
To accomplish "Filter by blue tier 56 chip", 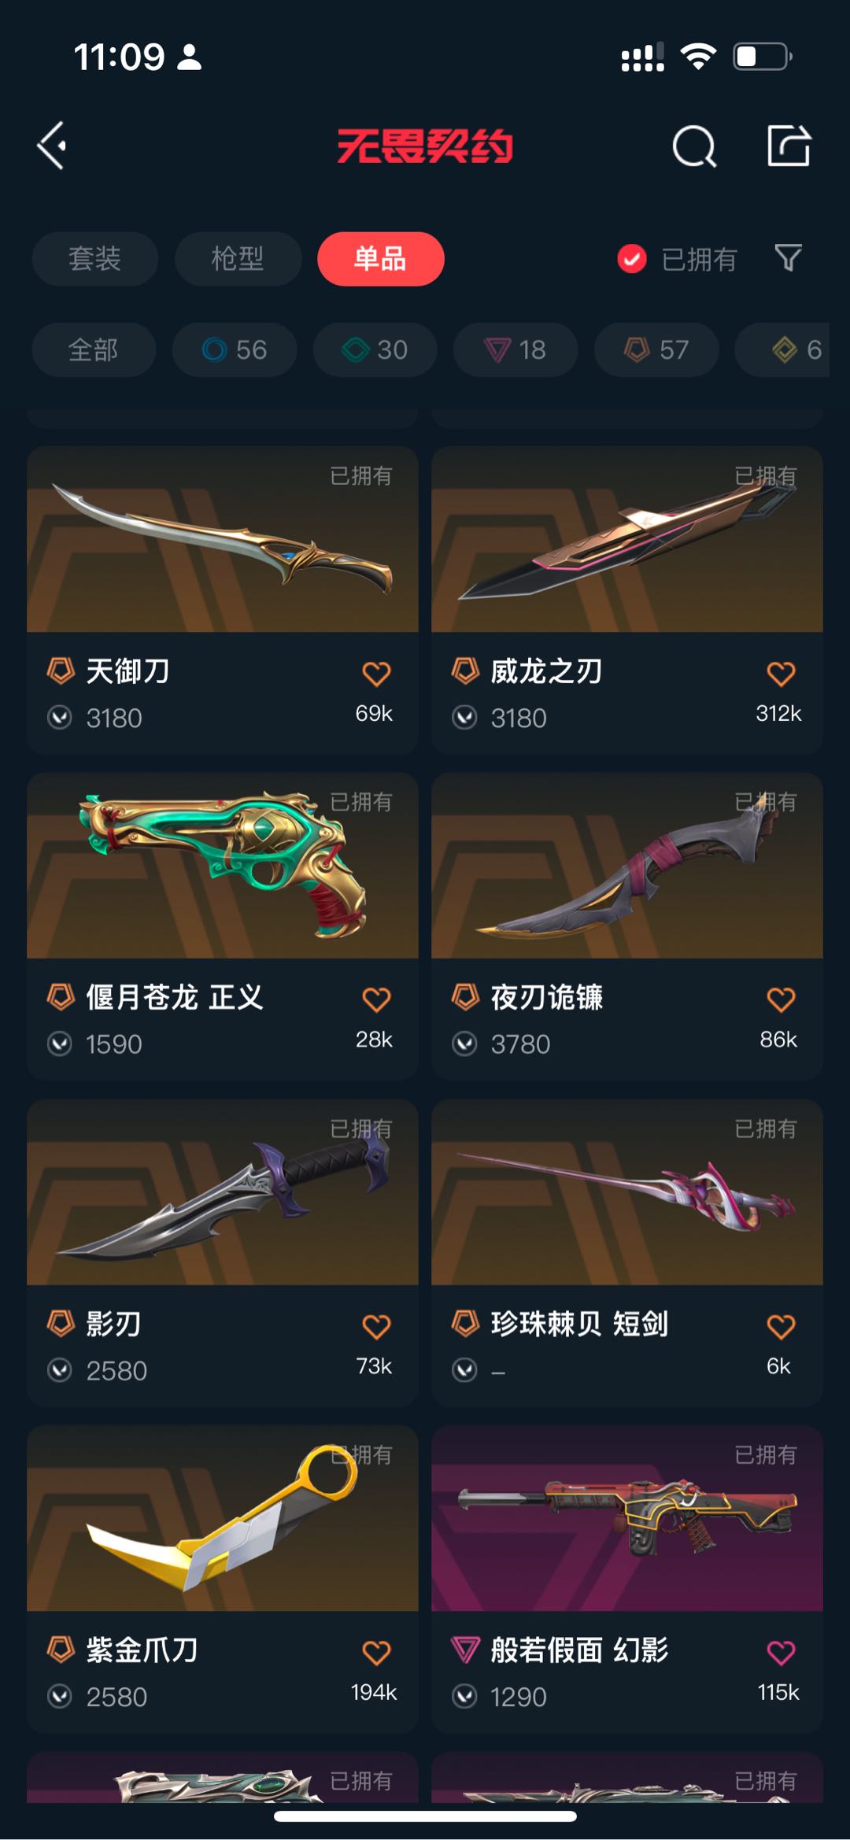I will (x=235, y=349).
